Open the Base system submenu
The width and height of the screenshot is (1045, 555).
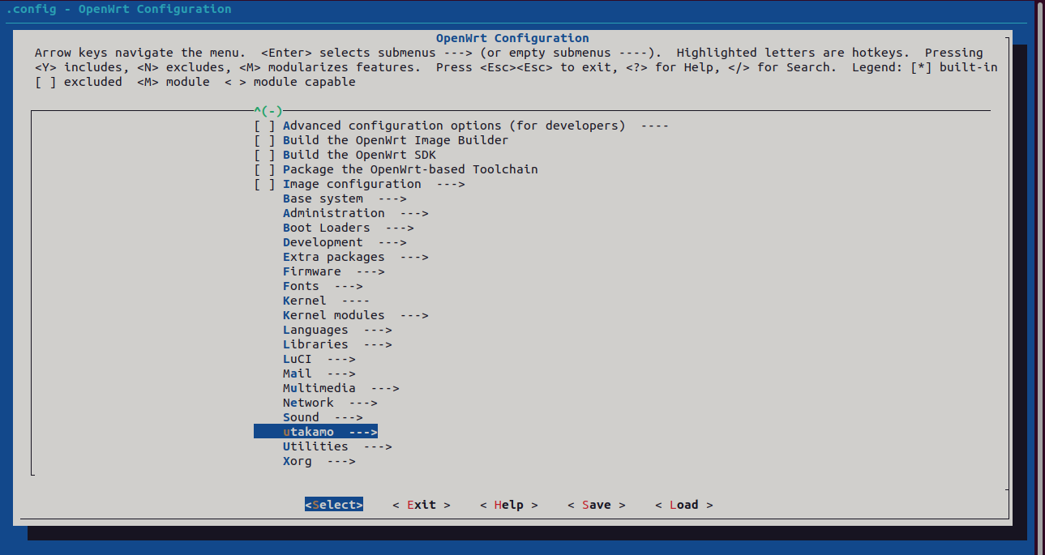point(345,199)
